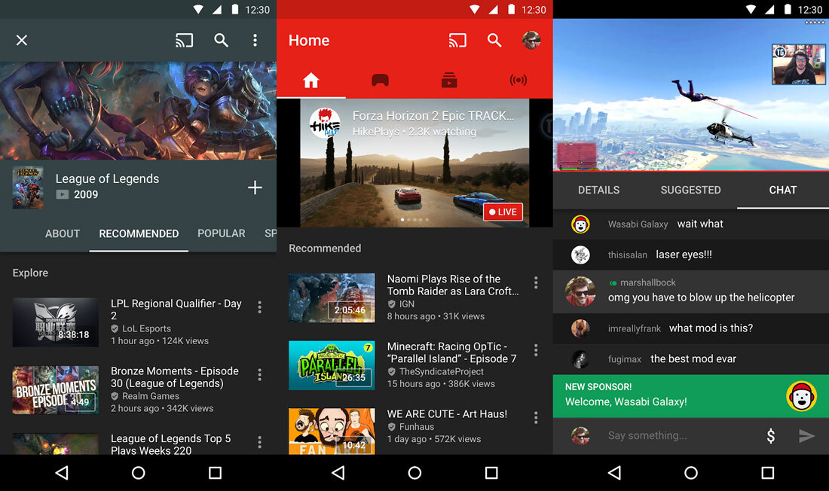Select chat message 'the best mod evar'
This screenshot has height=491, width=829.
click(x=693, y=359)
